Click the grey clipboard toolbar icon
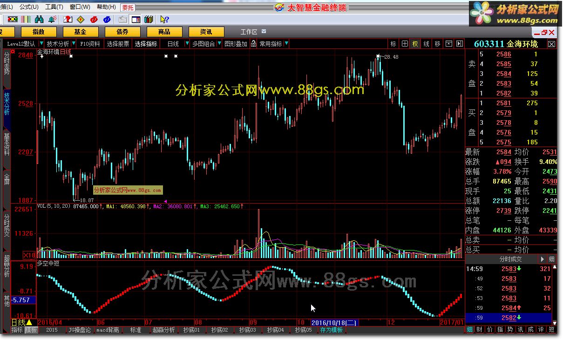563x340 pixels. click(x=122, y=19)
